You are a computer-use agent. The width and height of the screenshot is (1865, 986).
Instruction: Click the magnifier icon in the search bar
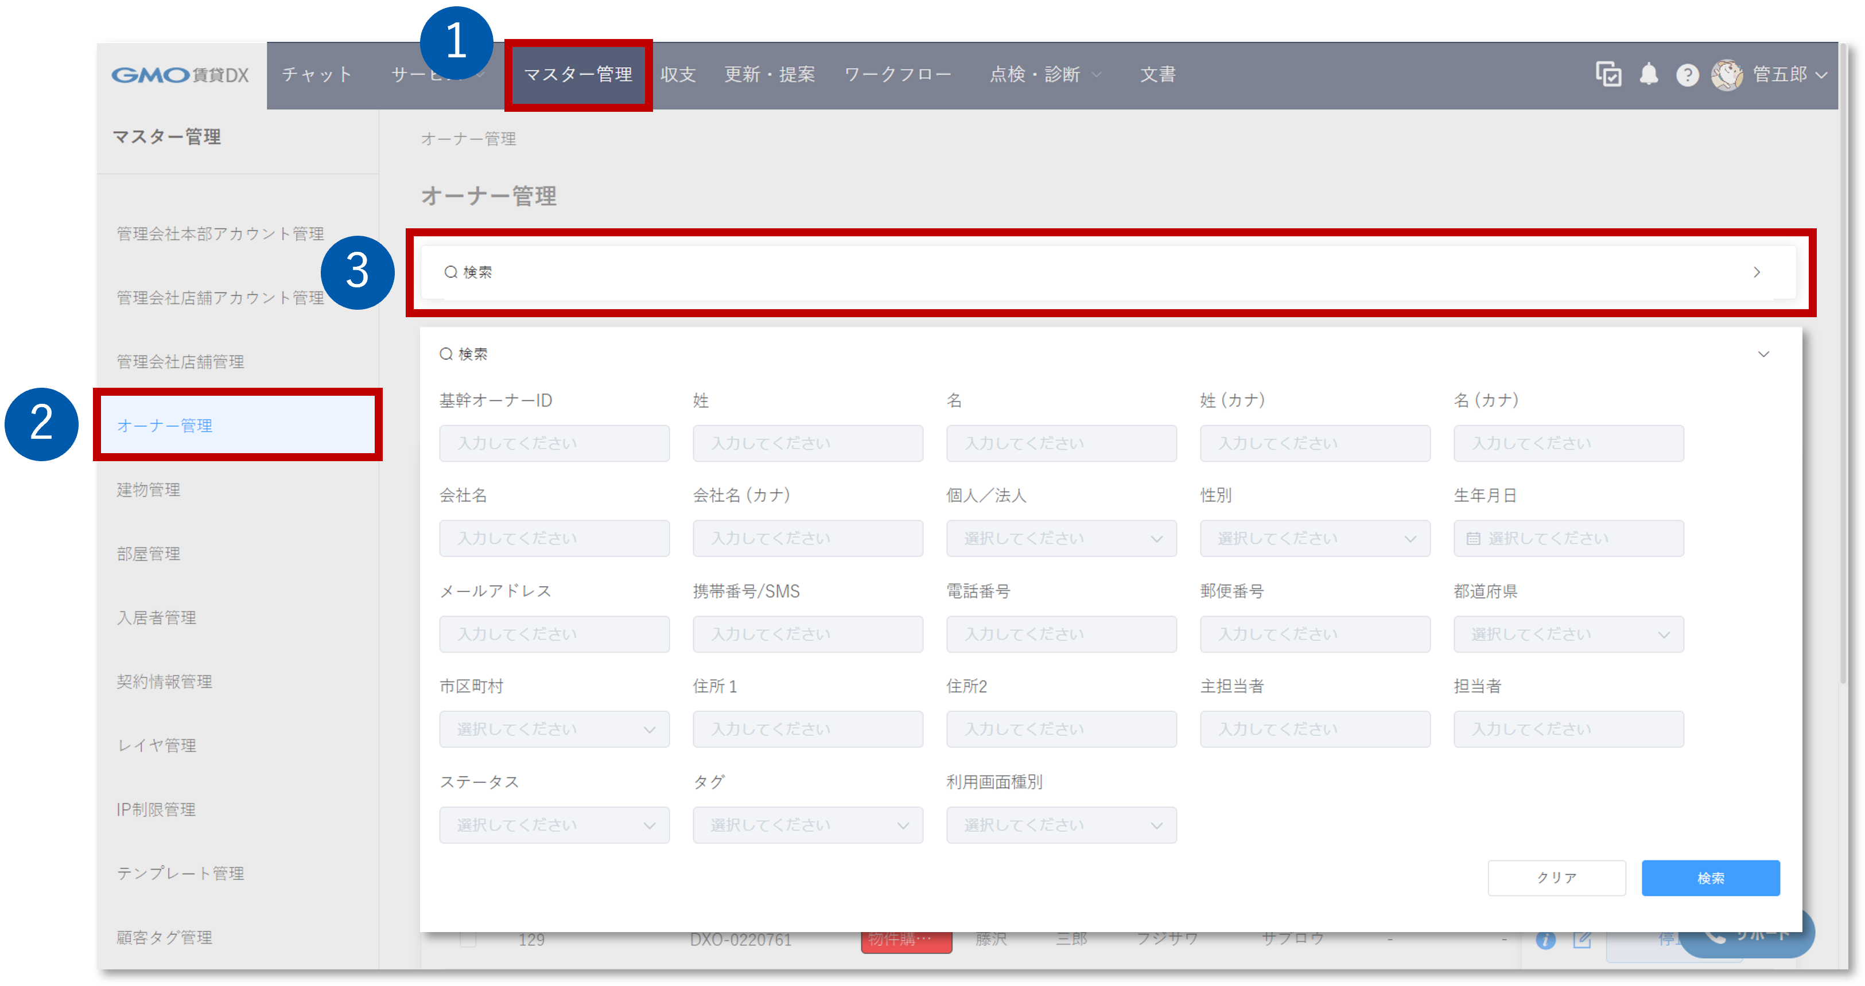[450, 271]
